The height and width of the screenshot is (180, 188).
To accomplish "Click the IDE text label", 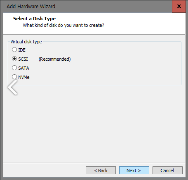I will pyautogui.click(x=22, y=50).
